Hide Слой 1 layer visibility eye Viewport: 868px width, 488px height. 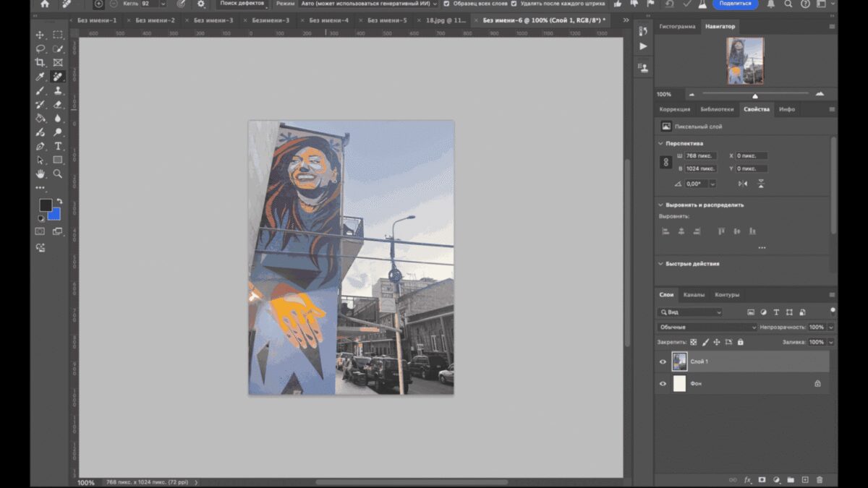pos(663,361)
